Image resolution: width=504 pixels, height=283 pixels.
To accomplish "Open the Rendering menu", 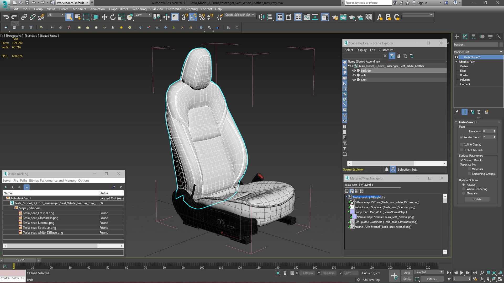I will tap(139, 9).
